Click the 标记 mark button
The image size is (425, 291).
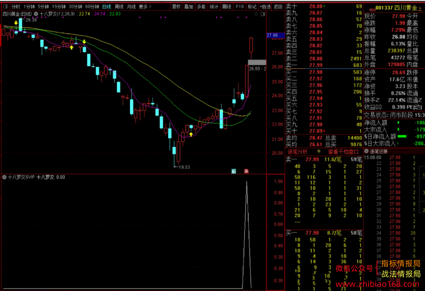coord(252,6)
